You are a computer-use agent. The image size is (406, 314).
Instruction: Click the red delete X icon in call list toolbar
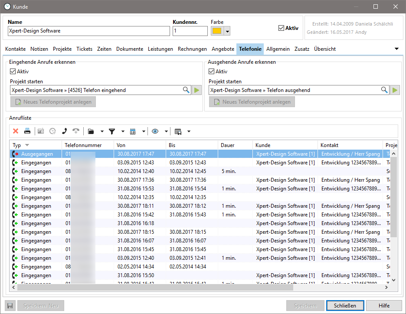[x=16, y=131]
